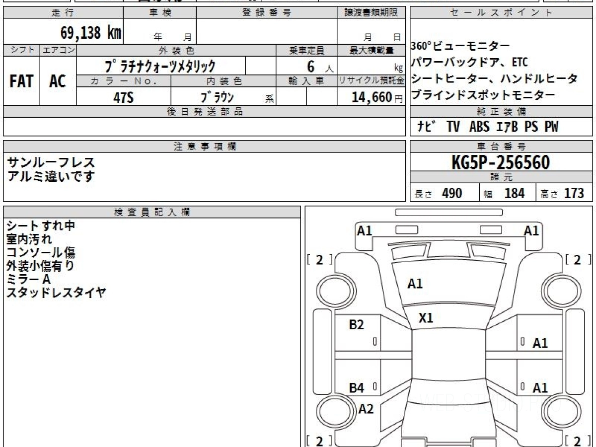Select the シートすれ中 inspector note
This screenshot has width=596, height=447.
(x=41, y=225)
